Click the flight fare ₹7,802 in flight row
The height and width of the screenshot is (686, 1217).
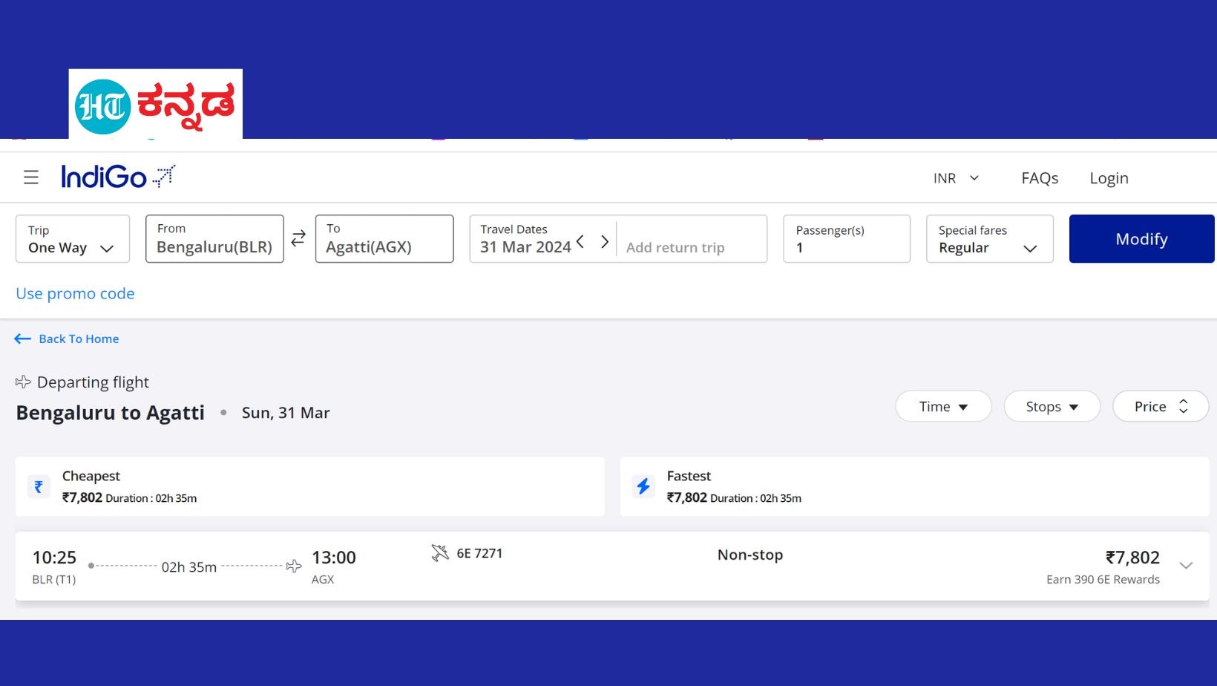click(x=1132, y=558)
